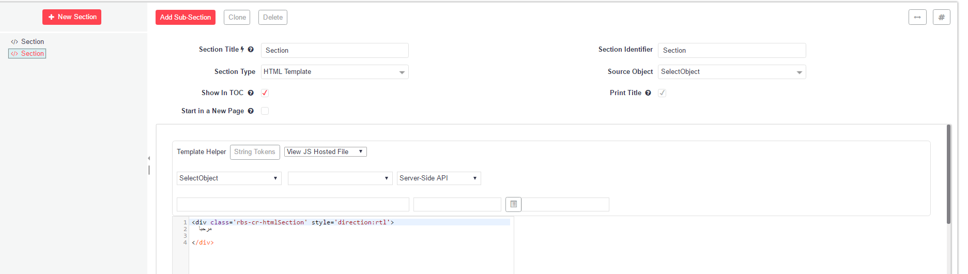Click help icon next to Show In TOC
Screen dimensions: 968x274
point(251,93)
